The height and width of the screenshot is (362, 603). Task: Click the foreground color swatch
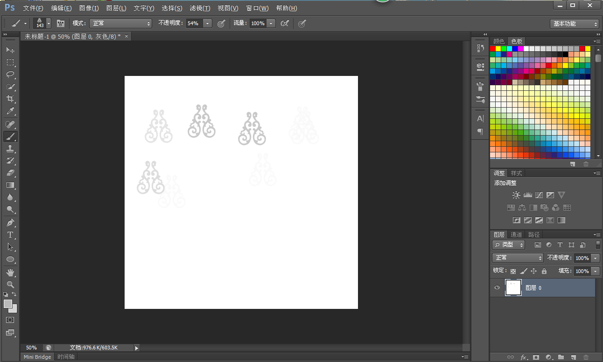[x=8, y=304]
